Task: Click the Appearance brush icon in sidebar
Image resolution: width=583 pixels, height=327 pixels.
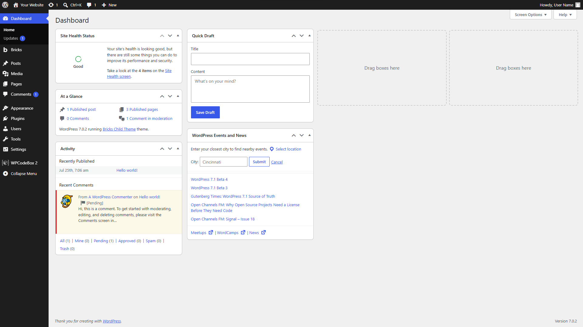Action: (5, 108)
